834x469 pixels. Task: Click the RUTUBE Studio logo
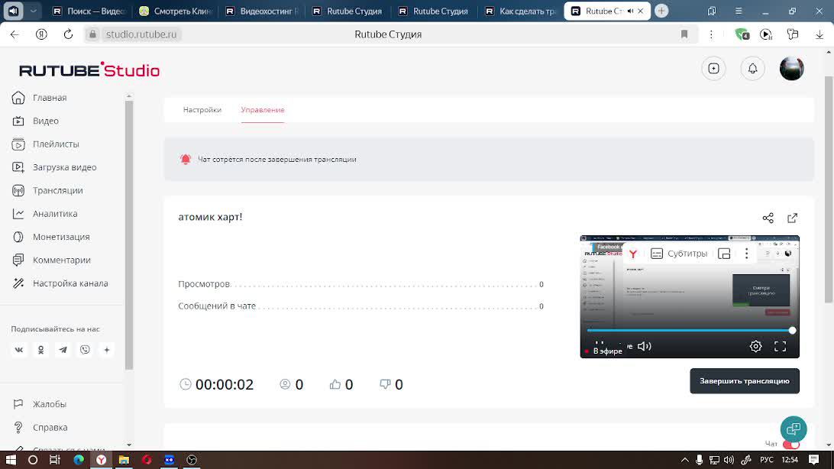pos(89,70)
